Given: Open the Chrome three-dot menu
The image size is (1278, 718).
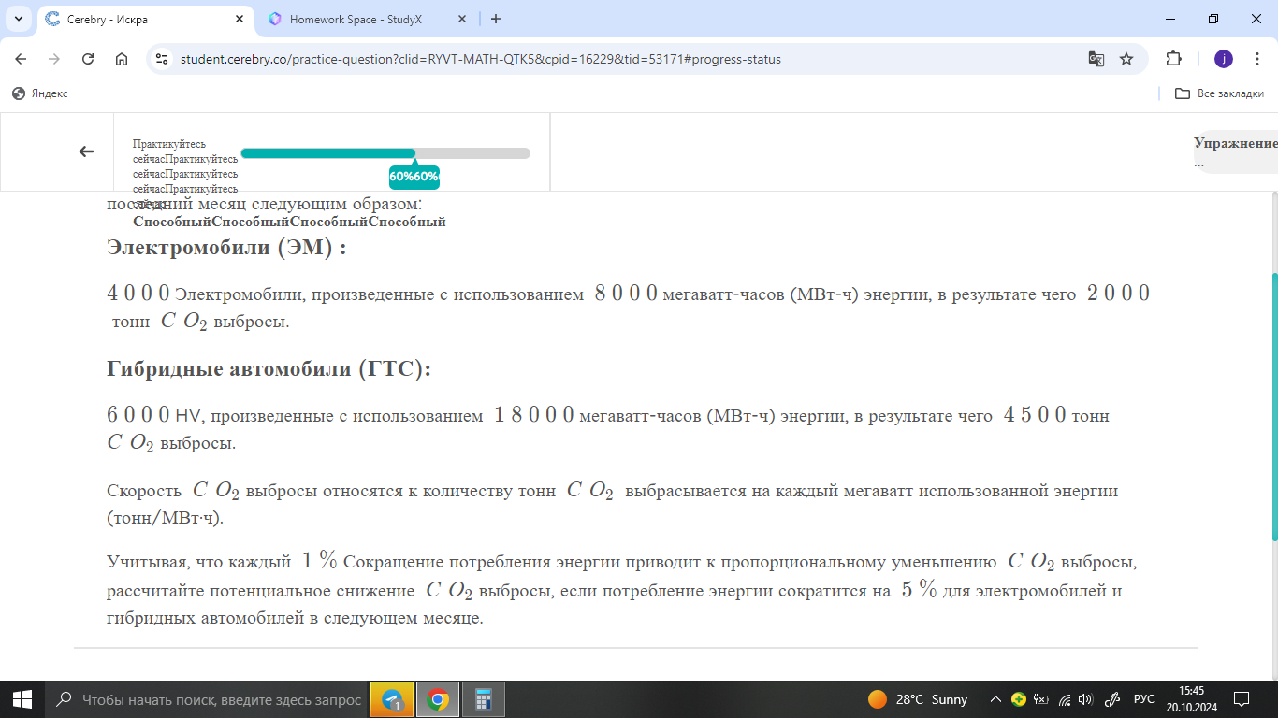Looking at the screenshot, I should coord(1256,59).
